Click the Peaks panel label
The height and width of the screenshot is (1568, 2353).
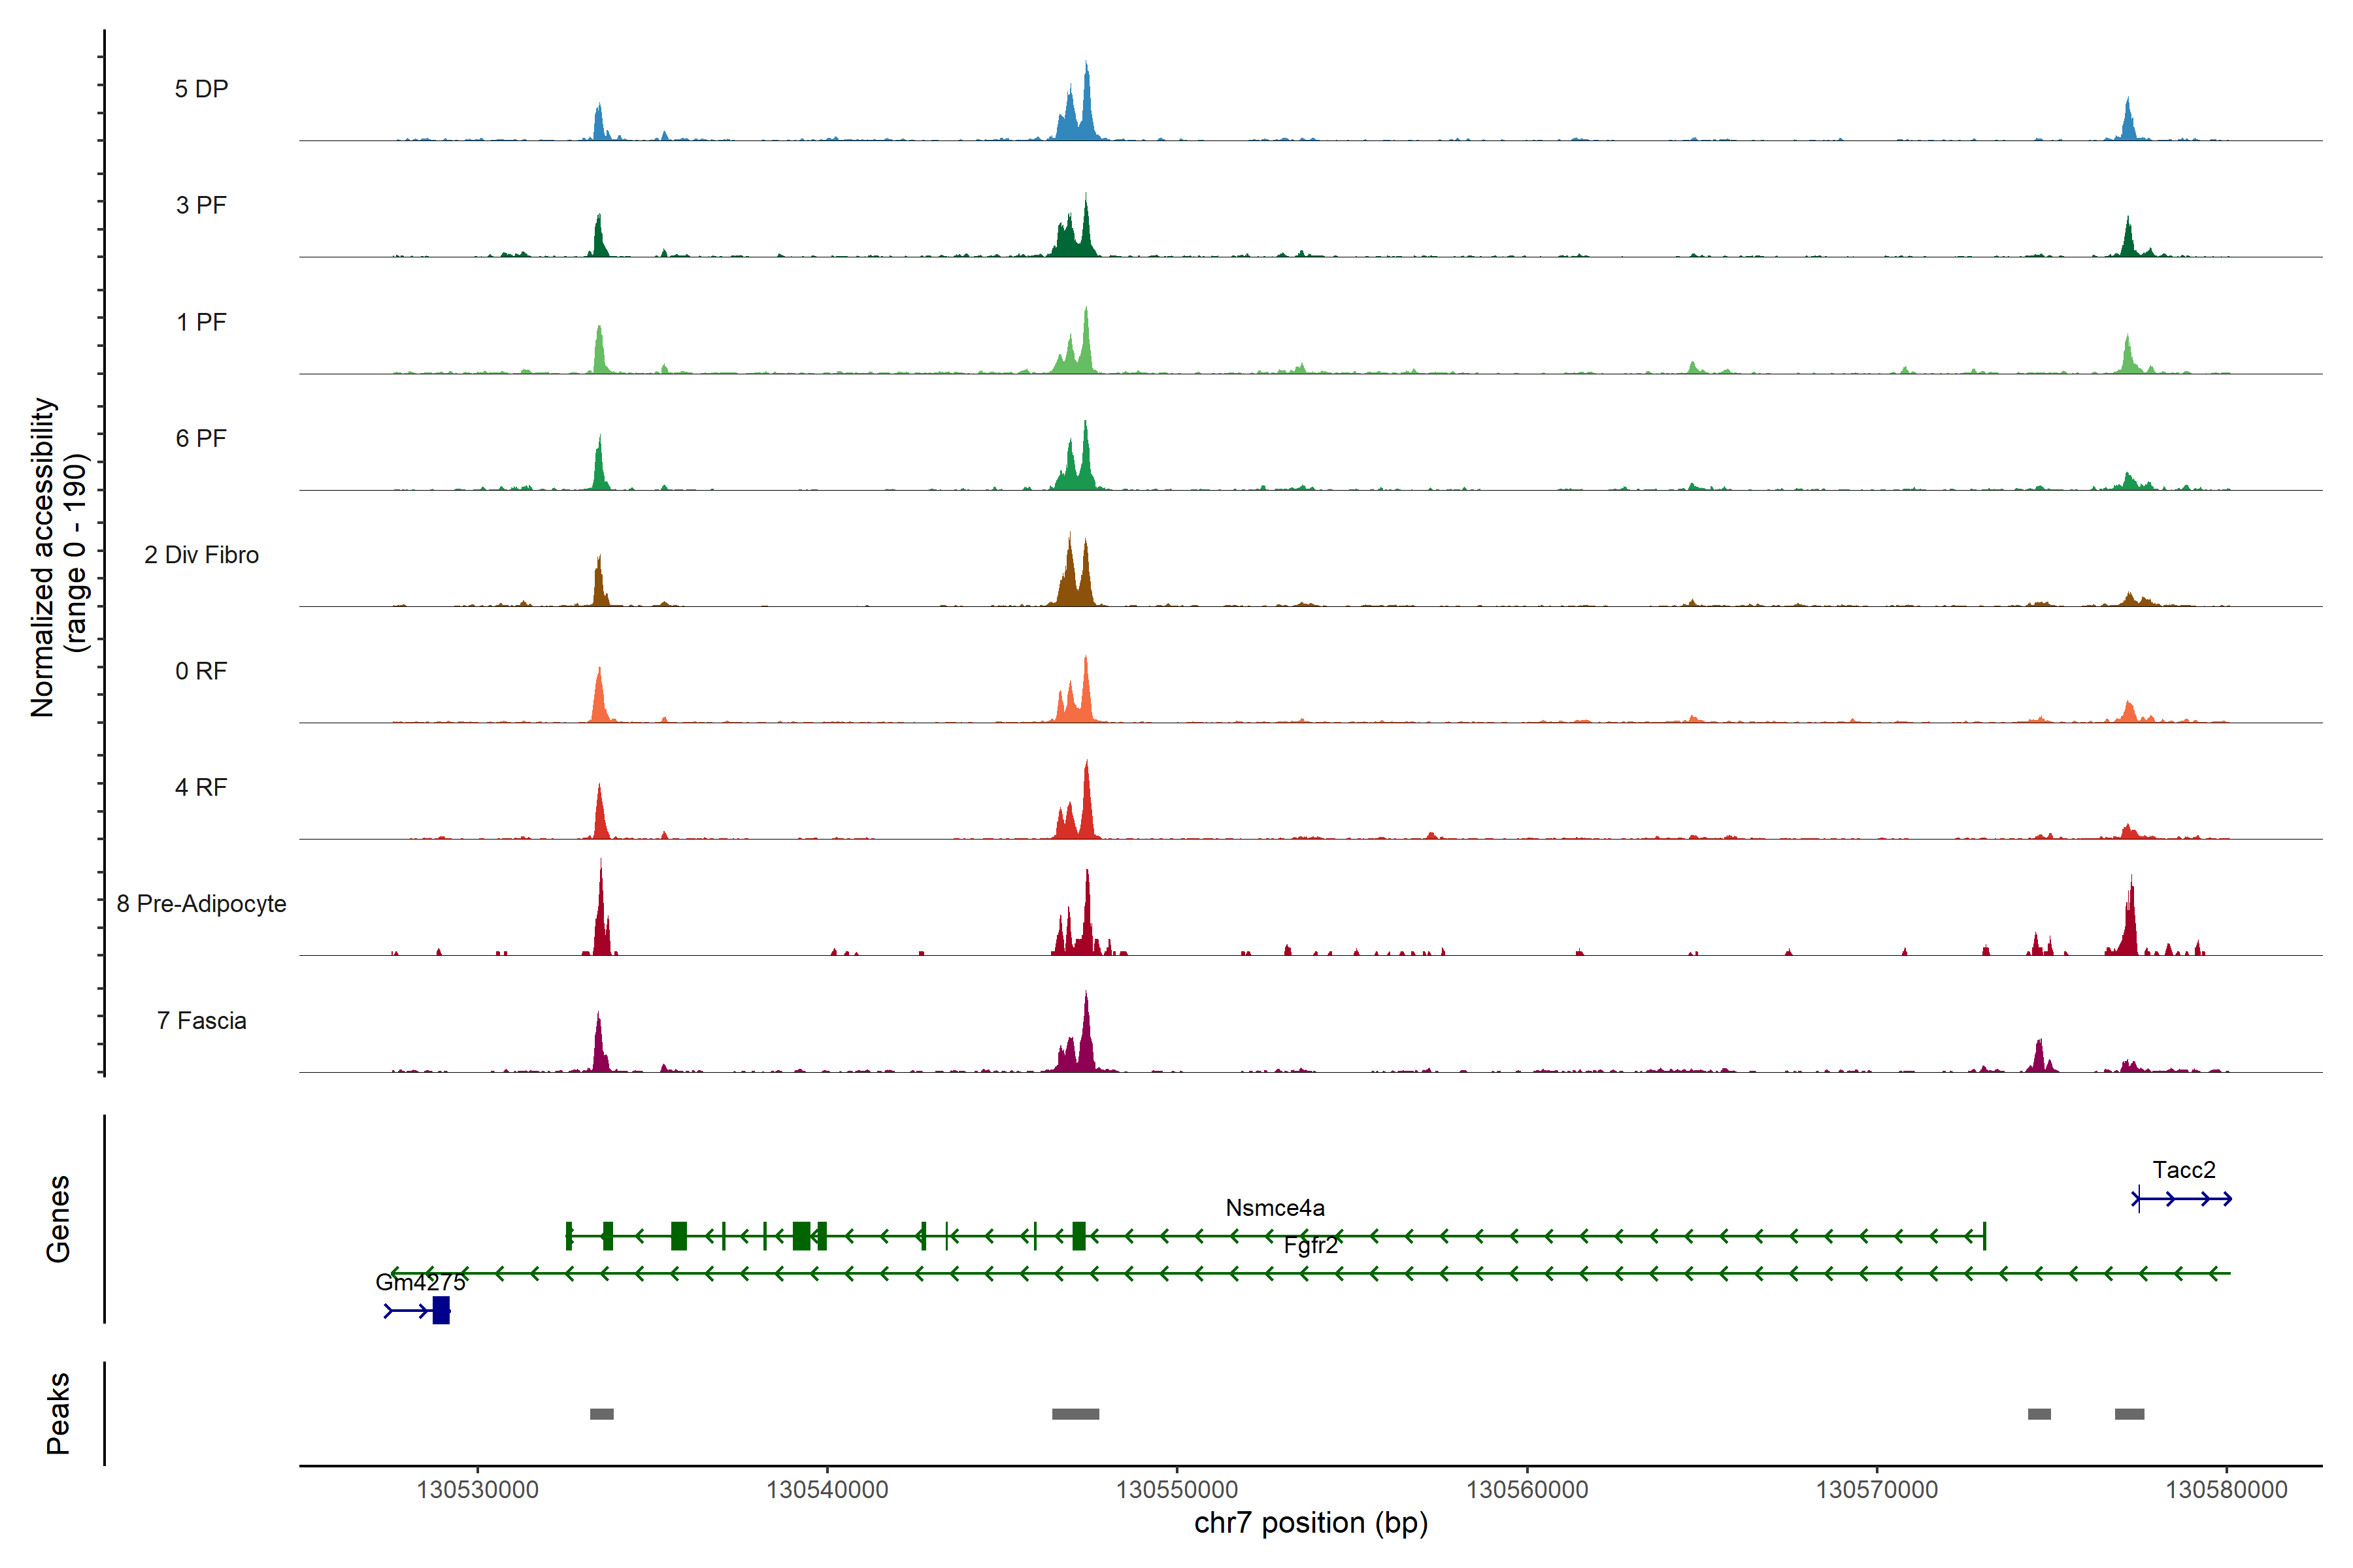coord(58,1412)
